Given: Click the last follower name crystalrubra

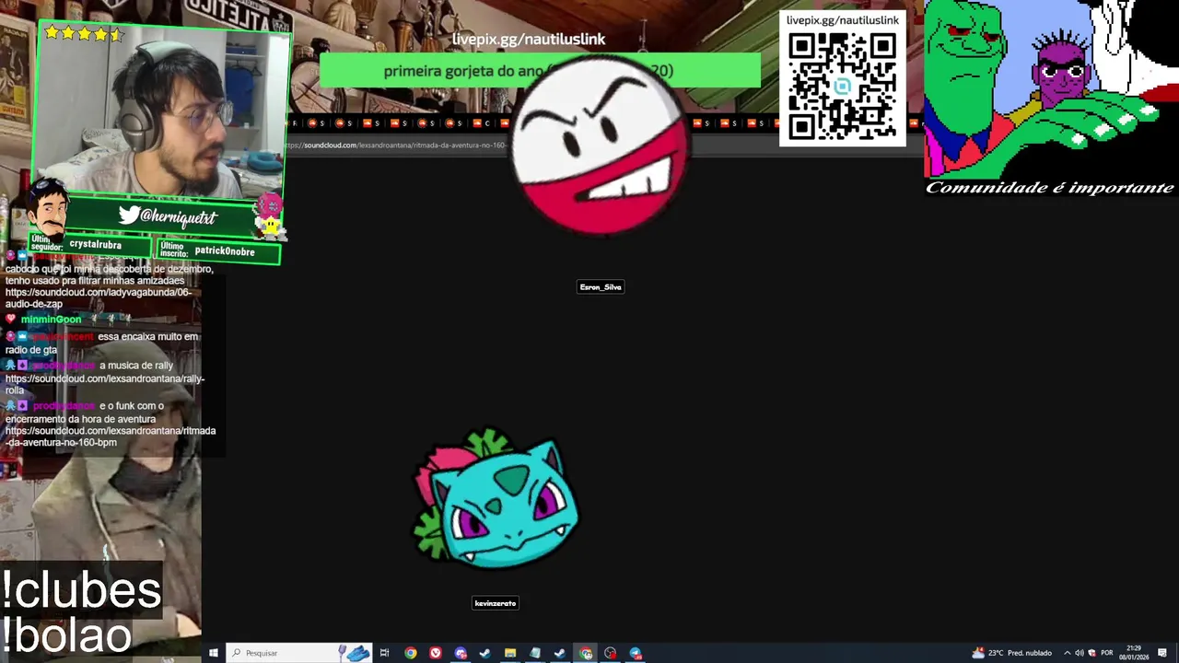Looking at the screenshot, I should point(95,245).
